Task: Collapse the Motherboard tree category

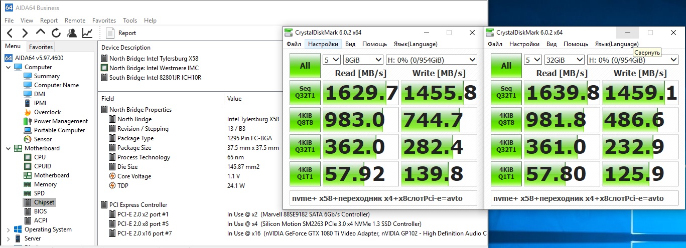Action: [8, 148]
